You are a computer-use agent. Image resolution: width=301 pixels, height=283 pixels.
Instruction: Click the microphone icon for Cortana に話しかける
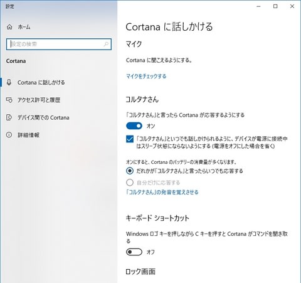coord(9,82)
